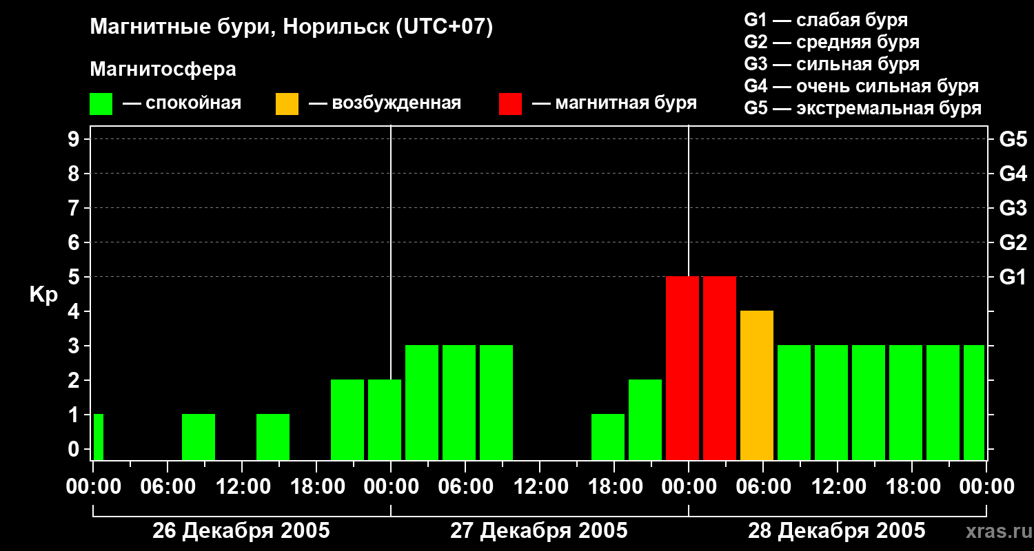
Task: Click the red bar ending at midnight 28 Декабря
Action: pyautogui.click(x=682, y=368)
